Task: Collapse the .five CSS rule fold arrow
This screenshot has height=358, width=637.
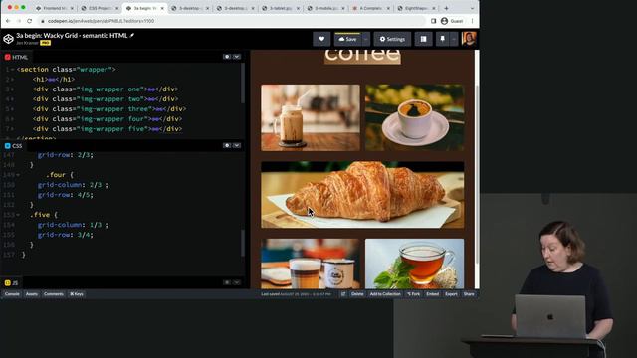Action: (18, 215)
